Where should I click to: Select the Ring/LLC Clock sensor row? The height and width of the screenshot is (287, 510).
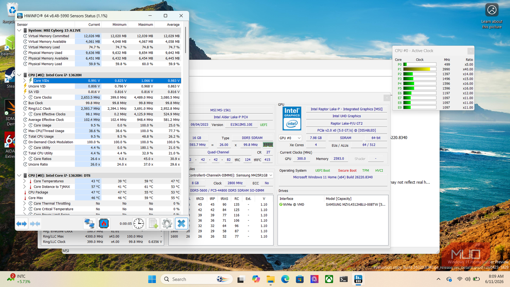coord(98,109)
